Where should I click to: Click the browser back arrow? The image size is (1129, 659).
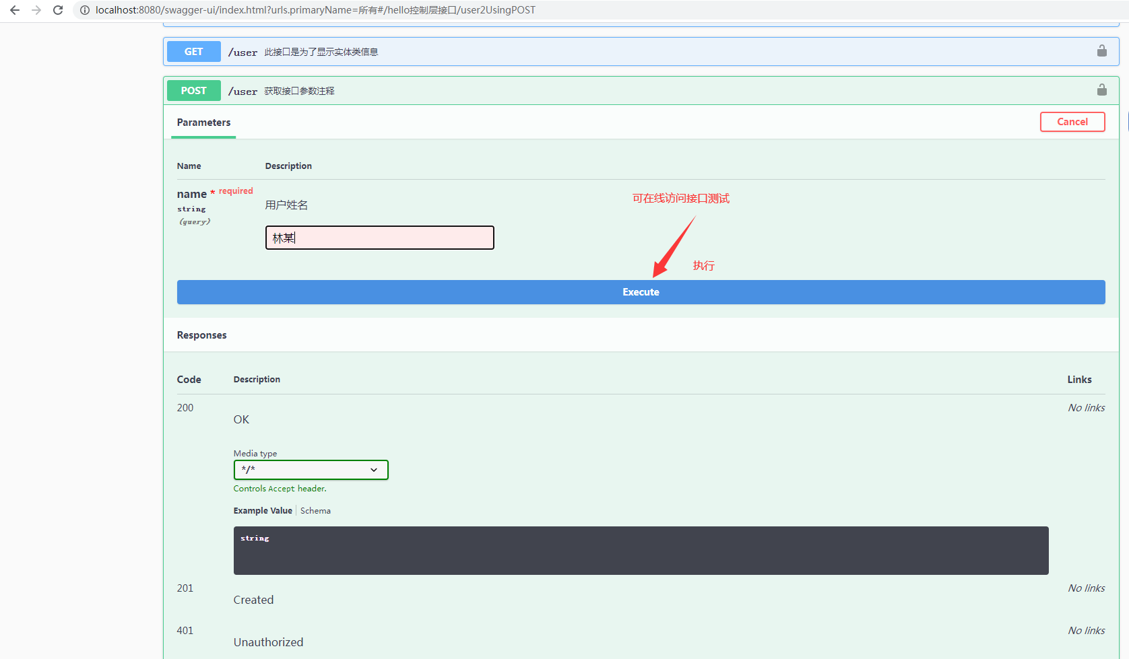(x=15, y=10)
